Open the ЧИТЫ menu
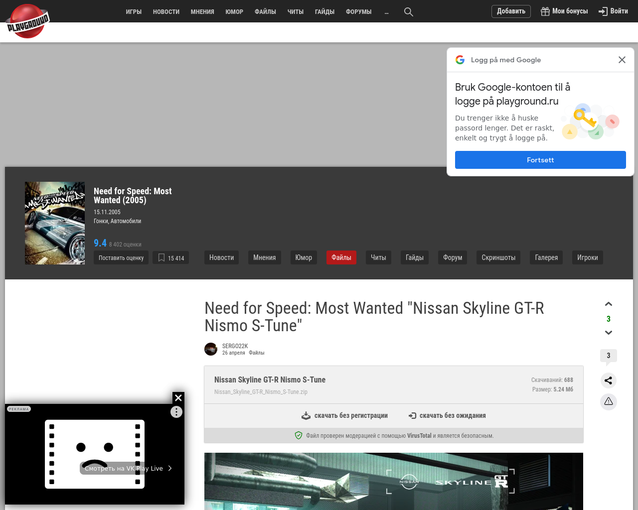The height and width of the screenshot is (510, 638). pos(296,11)
